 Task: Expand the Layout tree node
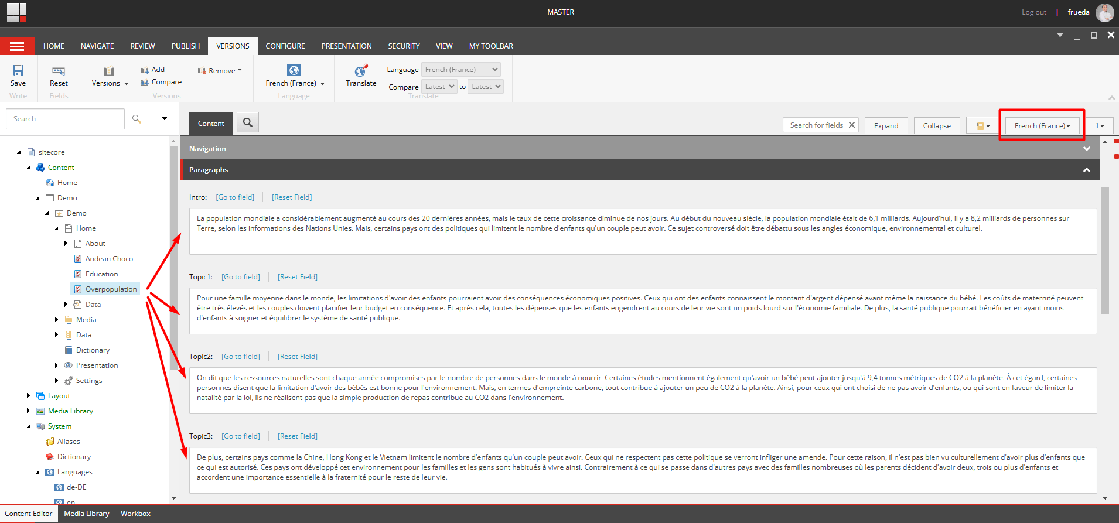click(x=28, y=396)
